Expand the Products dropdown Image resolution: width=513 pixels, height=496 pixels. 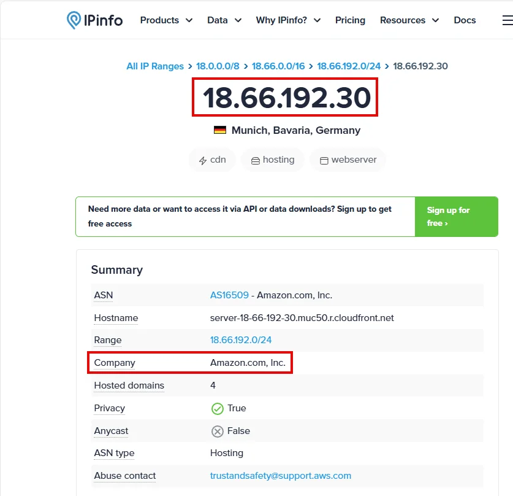(166, 20)
